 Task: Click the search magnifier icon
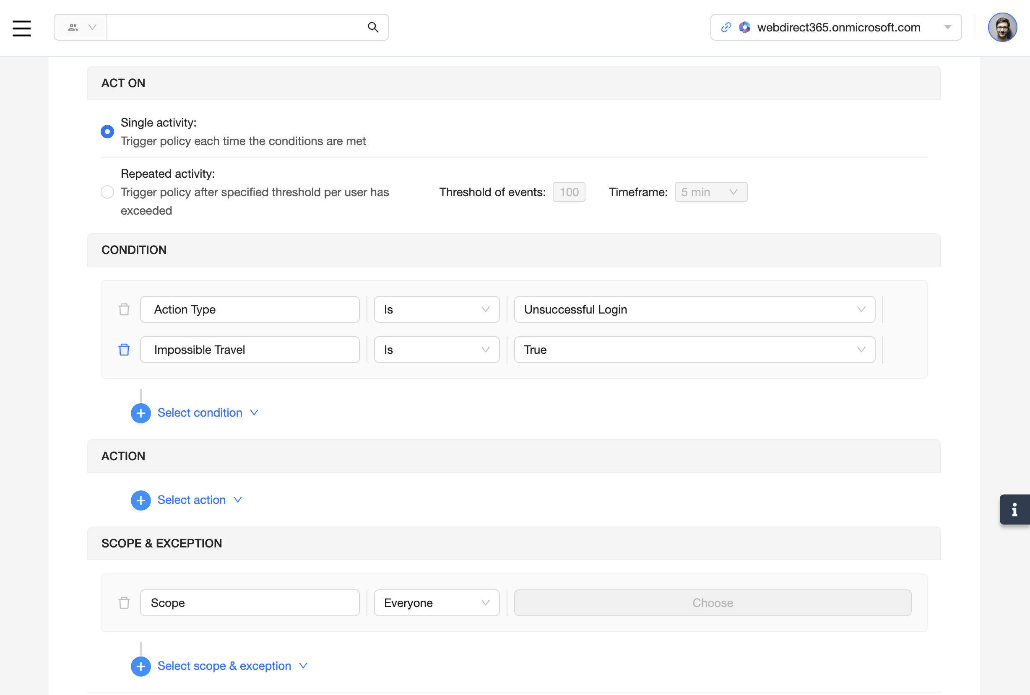(373, 28)
